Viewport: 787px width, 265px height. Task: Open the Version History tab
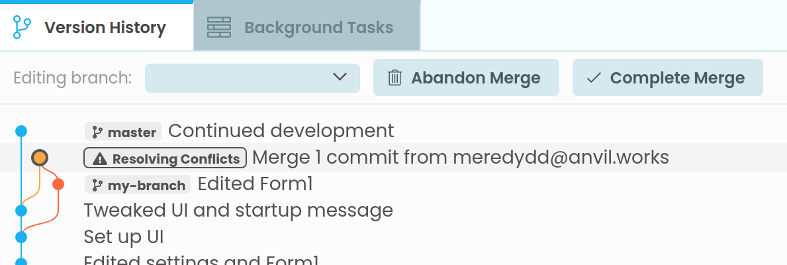[105, 28]
